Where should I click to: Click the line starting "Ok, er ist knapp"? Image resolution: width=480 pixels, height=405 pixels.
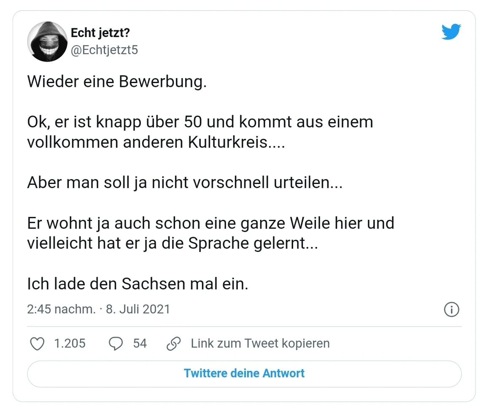click(200, 122)
